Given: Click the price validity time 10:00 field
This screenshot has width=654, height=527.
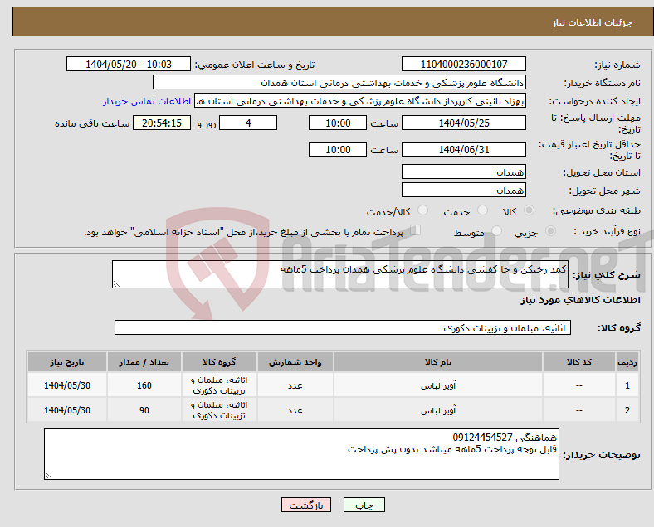Looking at the screenshot, I should pos(338,149).
